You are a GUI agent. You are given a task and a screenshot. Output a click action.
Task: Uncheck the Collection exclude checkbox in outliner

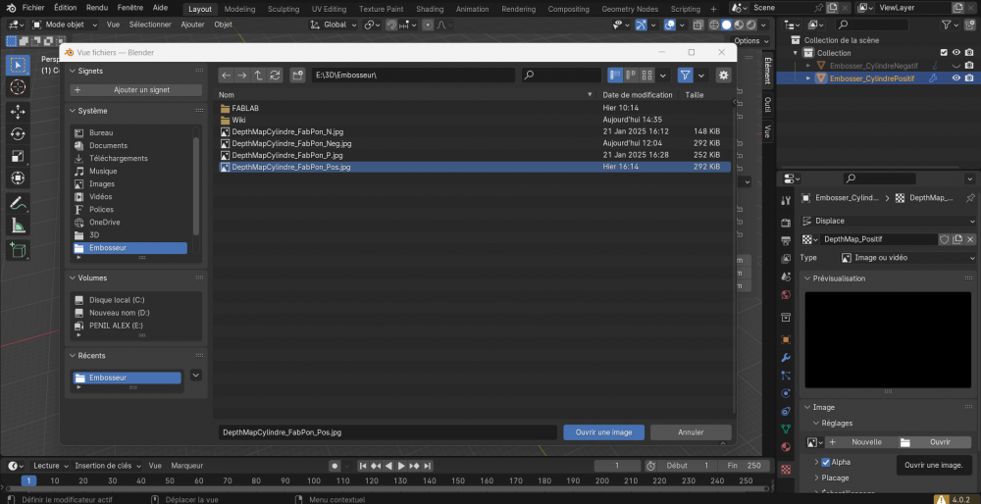point(944,53)
